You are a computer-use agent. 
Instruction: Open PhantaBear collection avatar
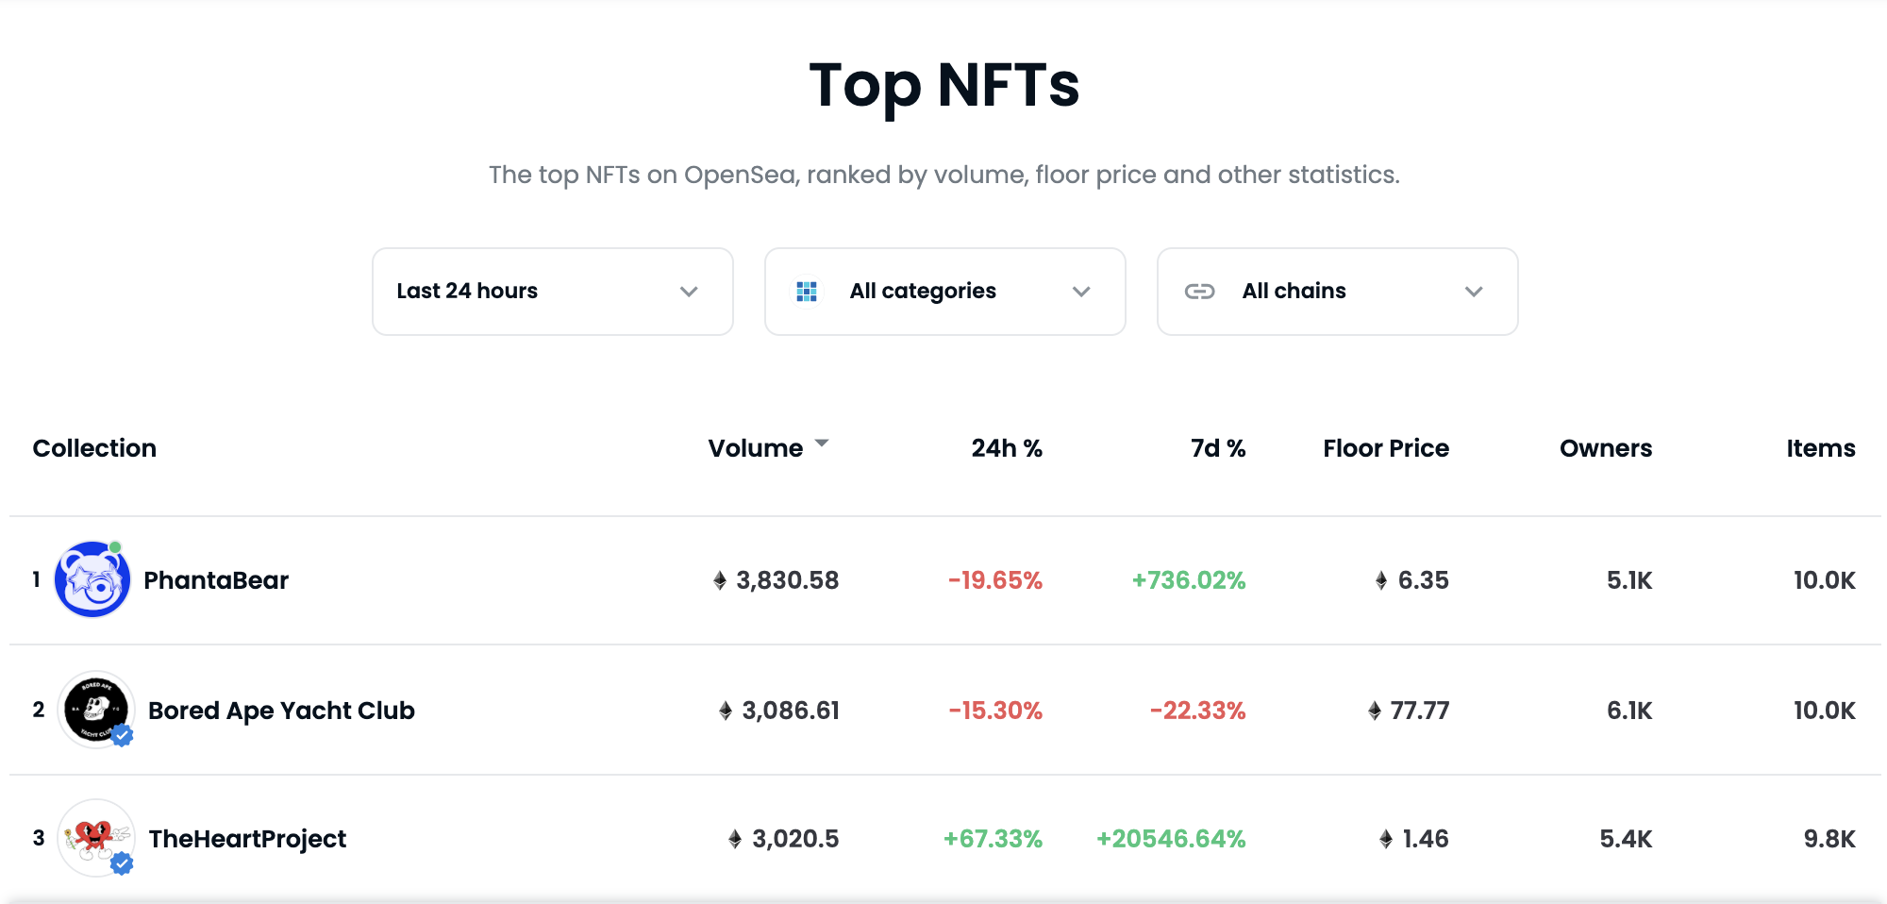coord(92,579)
